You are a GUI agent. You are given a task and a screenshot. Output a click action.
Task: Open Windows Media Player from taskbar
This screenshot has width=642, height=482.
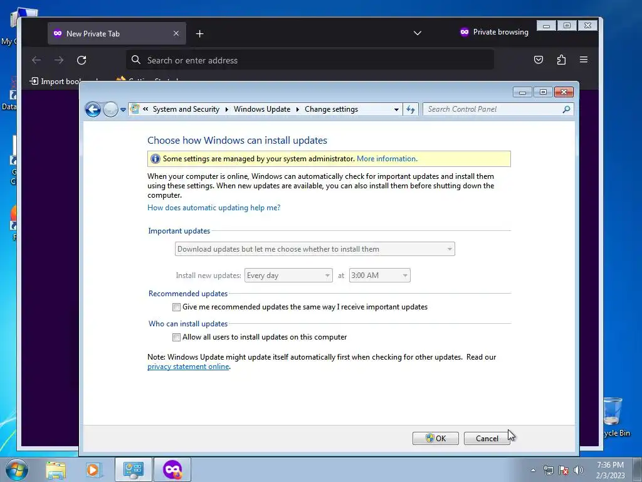(x=94, y=469)
